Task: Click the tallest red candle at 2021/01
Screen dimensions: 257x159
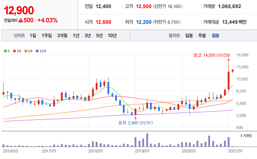Action: coord(229,80)
